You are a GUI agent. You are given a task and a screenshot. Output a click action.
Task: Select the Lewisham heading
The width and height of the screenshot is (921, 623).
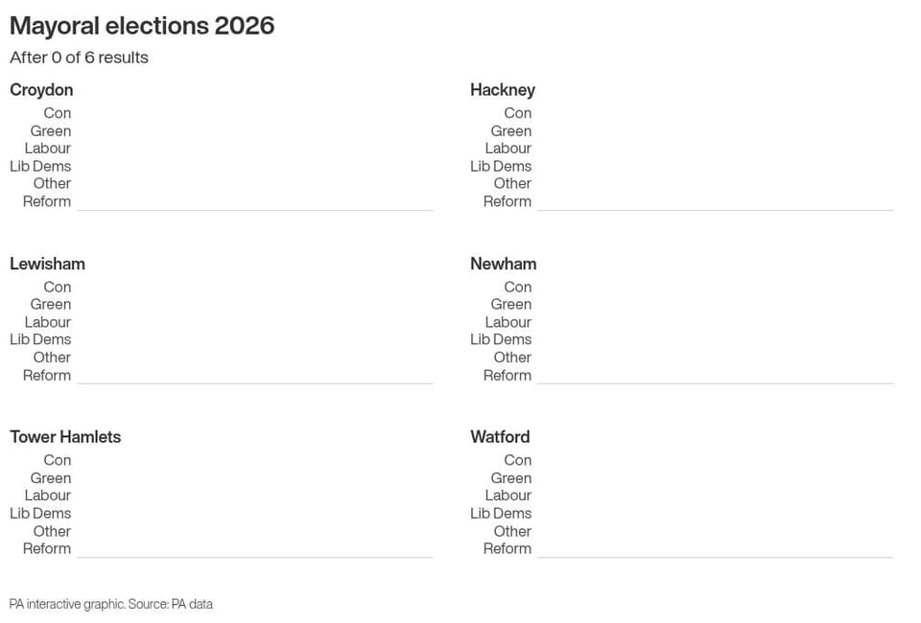(x=48, y=264)
